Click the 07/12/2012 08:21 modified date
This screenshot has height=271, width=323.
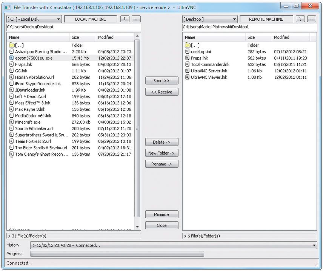pos(290,52)
